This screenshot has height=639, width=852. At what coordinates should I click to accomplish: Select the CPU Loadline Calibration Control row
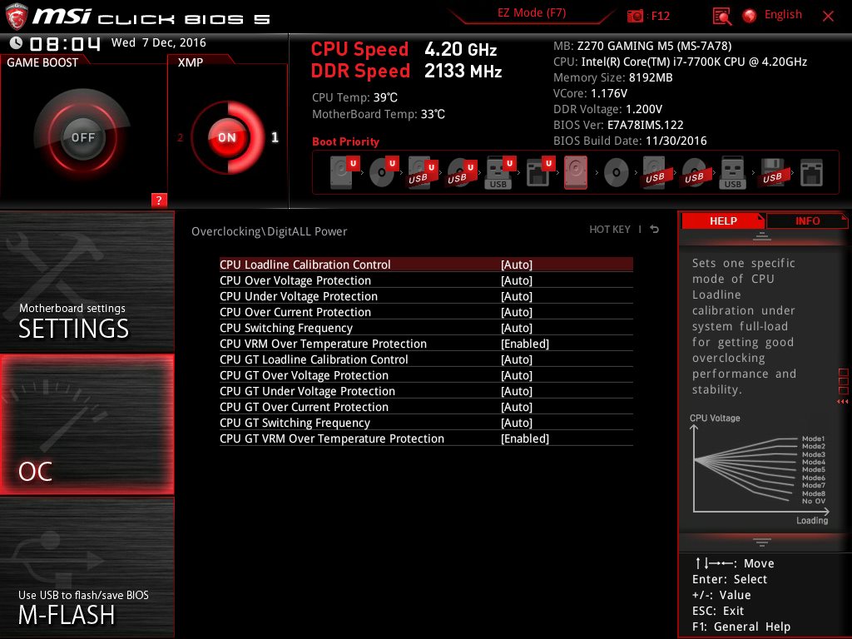point(426,265)
